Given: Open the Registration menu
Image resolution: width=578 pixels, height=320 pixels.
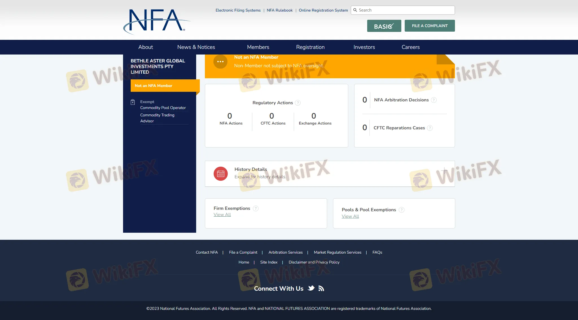Looking at the screenshot, I should pyautogui.click(x=310, y=47).
